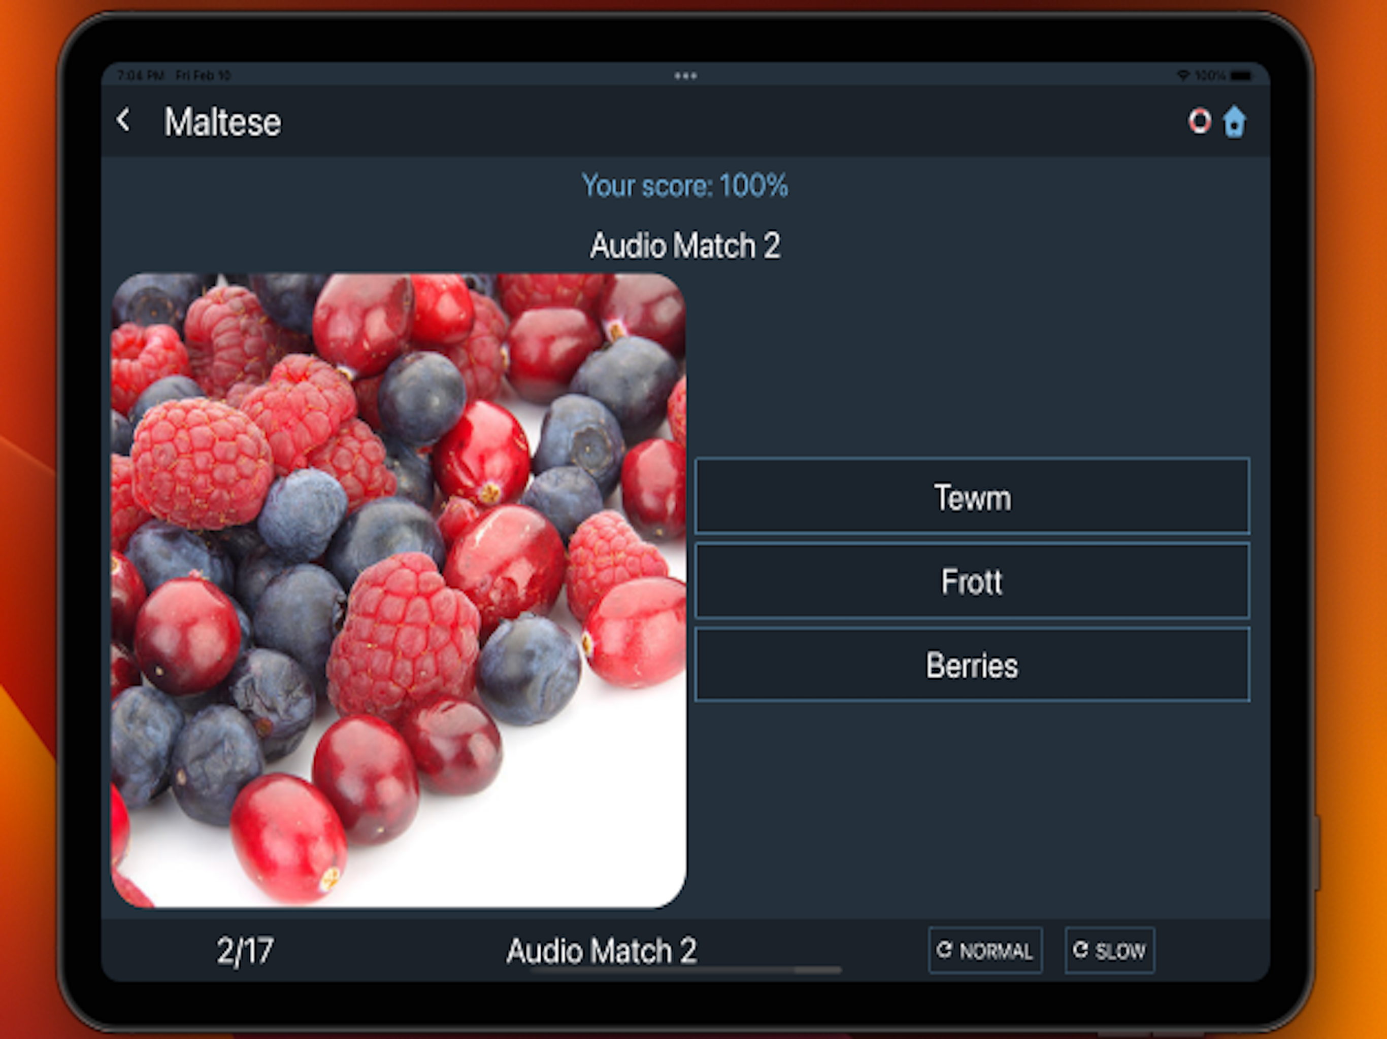1387x1039 pixels.
Task: Click the Audio Match 2 heading above photo
Action: 685,245
